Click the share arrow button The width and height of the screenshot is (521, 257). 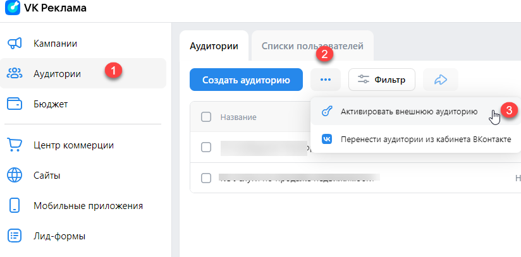[x=441, y=80]
